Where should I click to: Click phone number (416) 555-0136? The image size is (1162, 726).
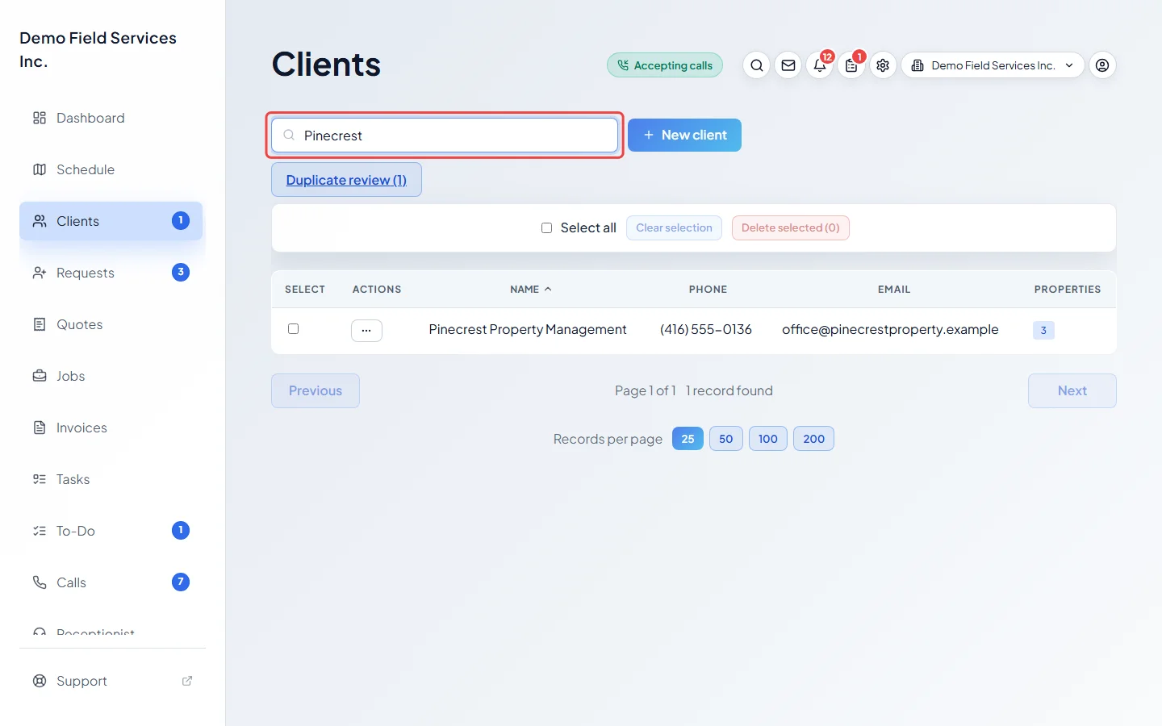pos(706,329)
